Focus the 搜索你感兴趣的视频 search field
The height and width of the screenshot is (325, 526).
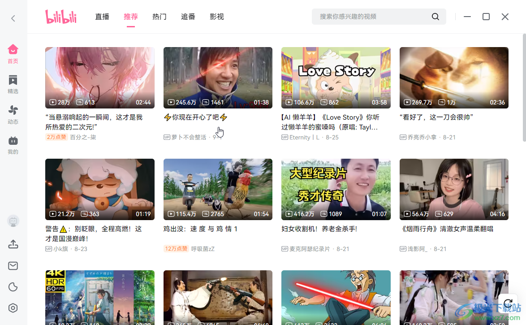379,17
